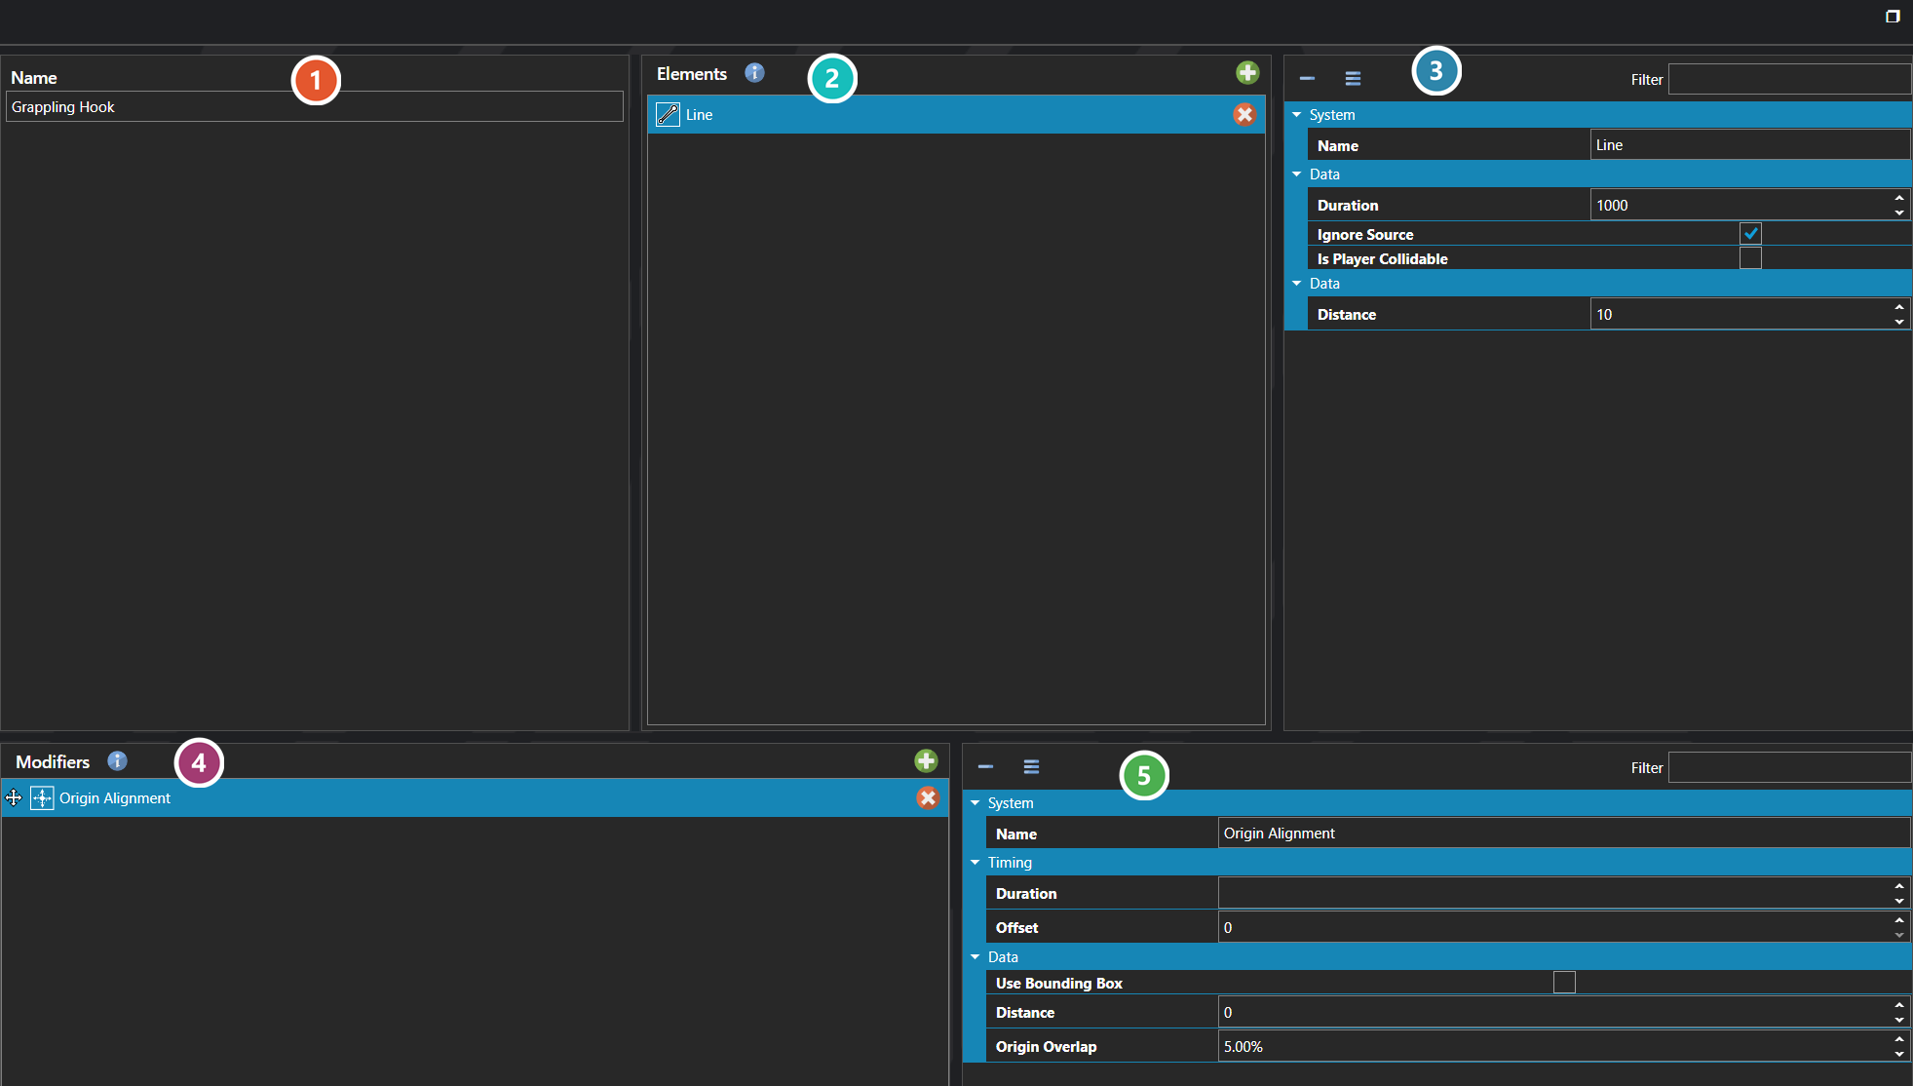Viewport: 1913px width, 1086px height.
Task: Remove the Line element
Action: (x=1244, y=115)
